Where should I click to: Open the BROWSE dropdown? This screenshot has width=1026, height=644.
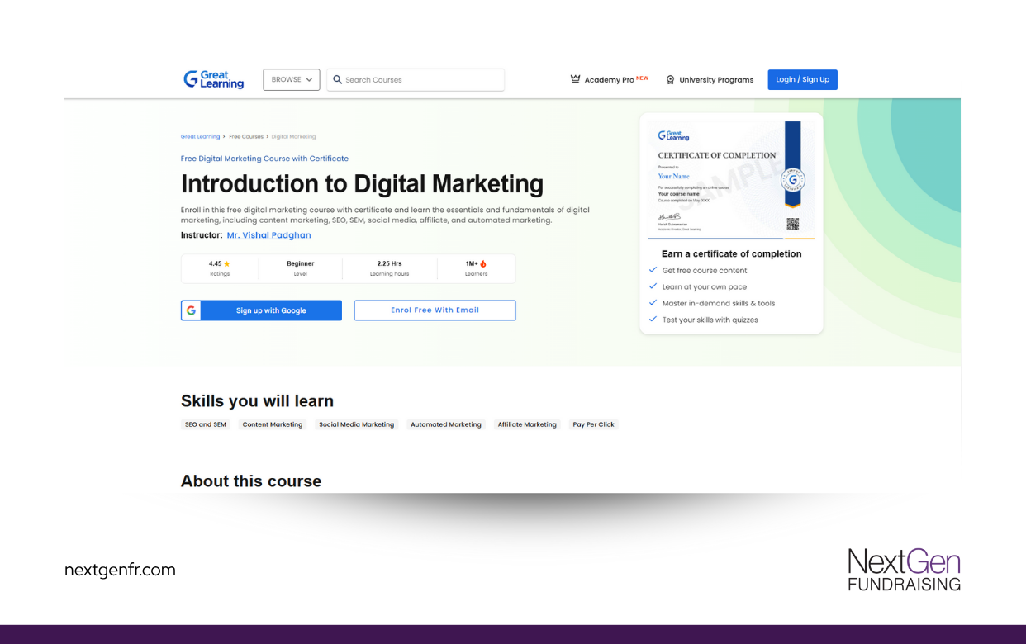(292, 80)
